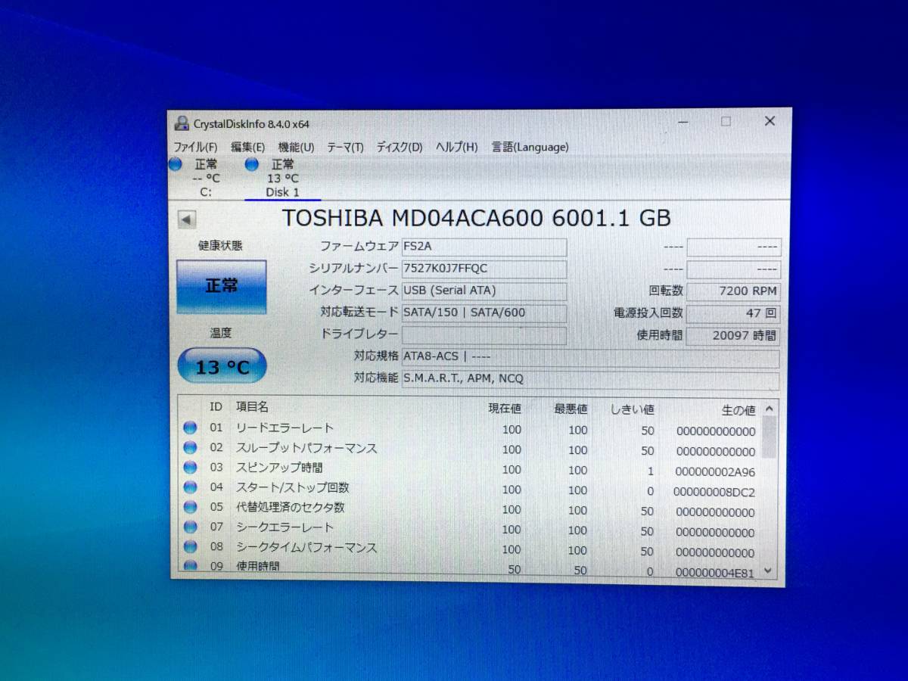Image resolution: width=908 pixels, height=681 pixels.
Task: Click the 正常 health status button
Action: click(x=222, y=287)
